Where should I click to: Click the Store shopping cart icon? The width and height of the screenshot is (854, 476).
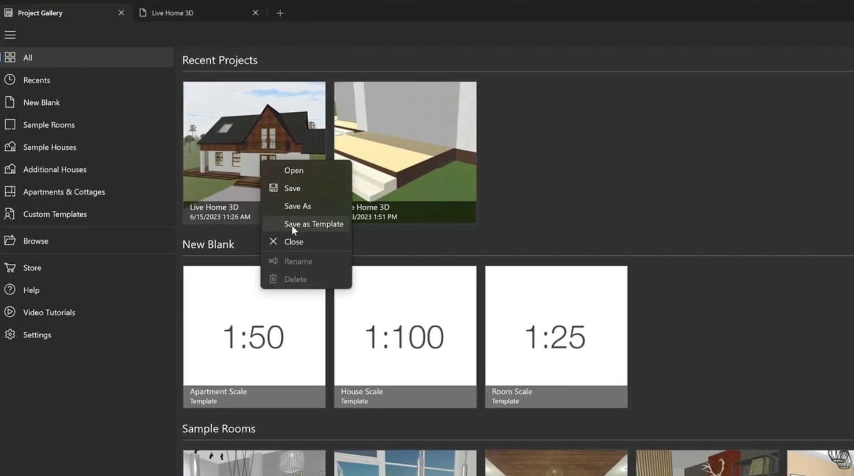tap(10, 267)
